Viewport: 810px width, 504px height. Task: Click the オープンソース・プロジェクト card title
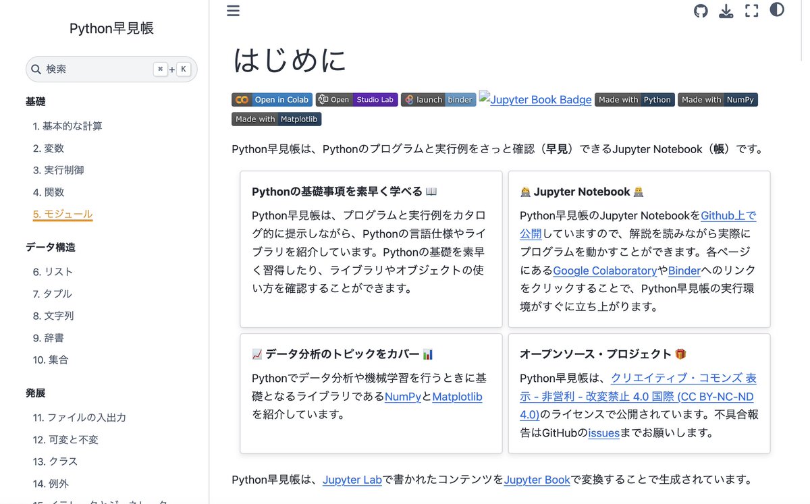click(x=603, y=354)
